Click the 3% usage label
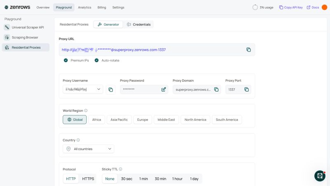Screen dimensions: 330x186 point(266,7)
